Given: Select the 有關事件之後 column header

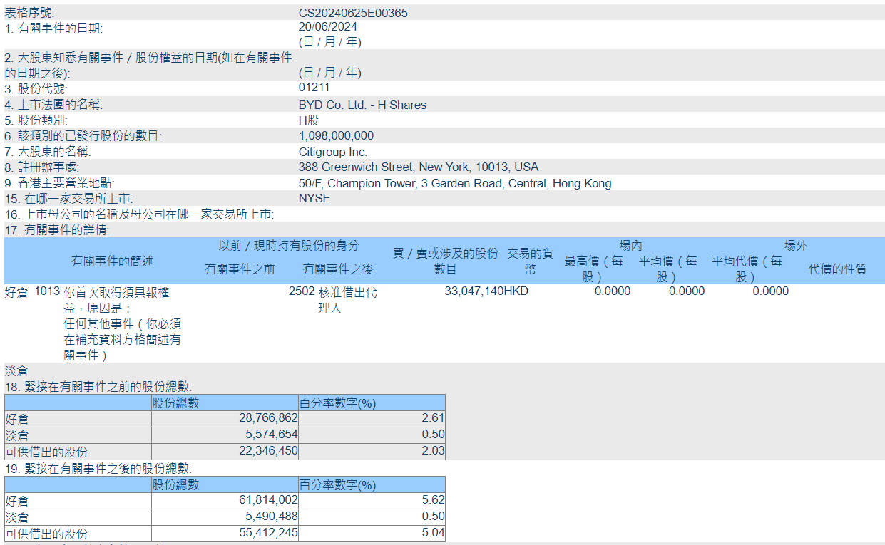Looking at the screenshot, I should coord(338,269).
